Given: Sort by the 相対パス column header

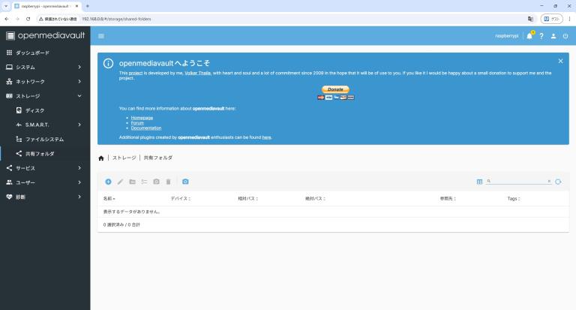Looking at the screenshot, I should (x=247, y=199).
